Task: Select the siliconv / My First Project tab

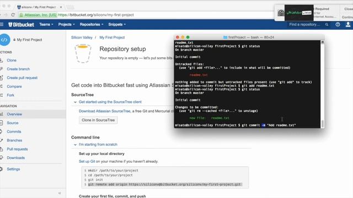Action: [38, 7]
